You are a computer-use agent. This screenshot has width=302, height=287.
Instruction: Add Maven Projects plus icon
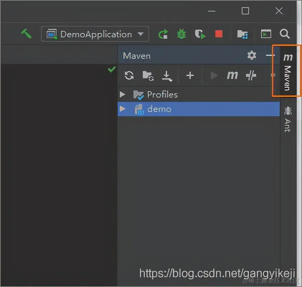click(x=190, y=75)
